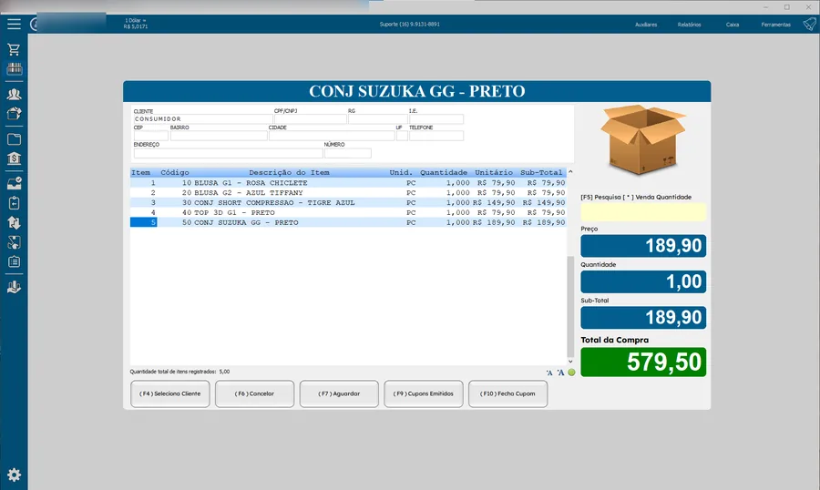The height and width of the screenshot is (490, 820).
Task: Click the cardboard box product image
Action: coord(642,139)
